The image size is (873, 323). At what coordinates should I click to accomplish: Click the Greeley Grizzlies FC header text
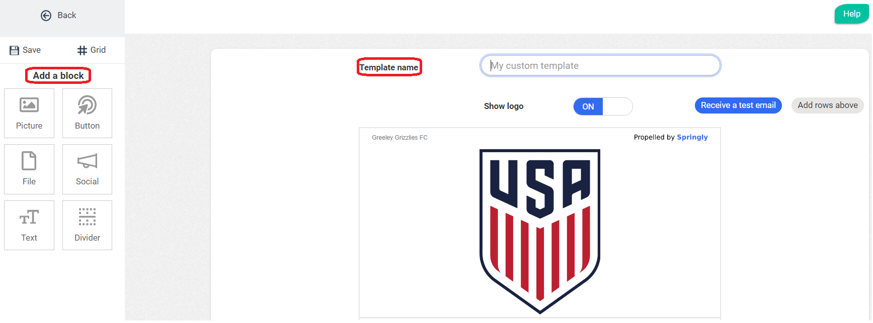click(400, 138)
